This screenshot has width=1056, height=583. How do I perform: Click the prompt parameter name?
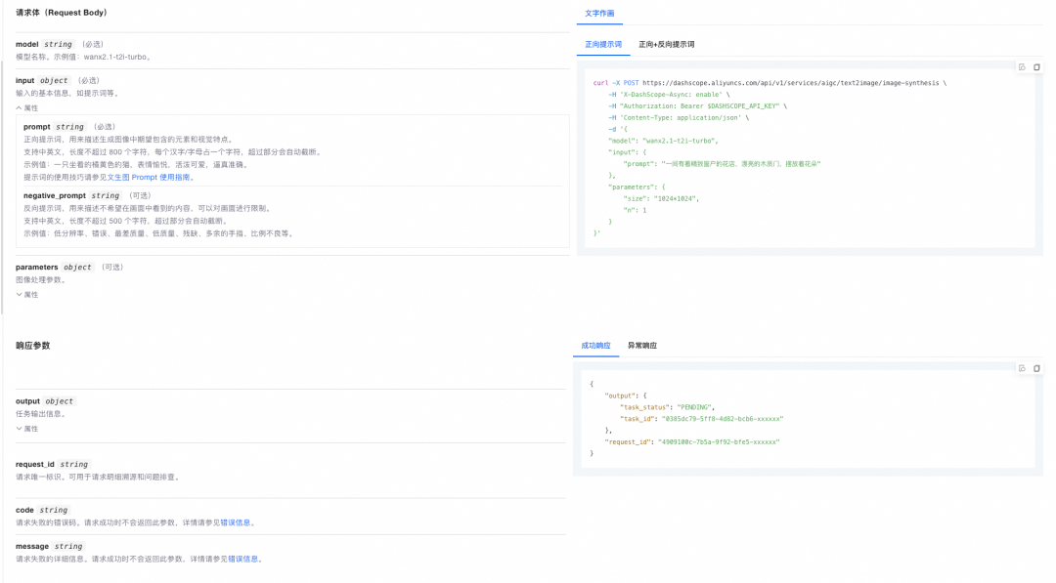click(37, 127)
